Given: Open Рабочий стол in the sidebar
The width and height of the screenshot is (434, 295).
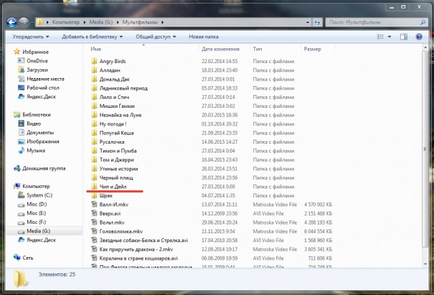Looking at the screenshot, I should click(x=43, y=87).
